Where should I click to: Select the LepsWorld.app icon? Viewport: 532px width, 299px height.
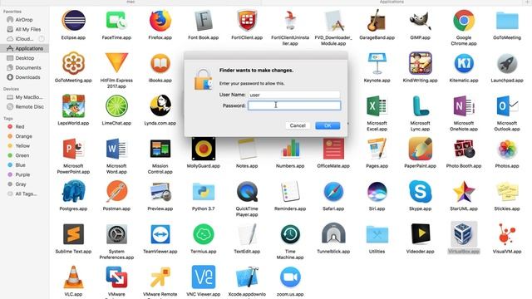(73, 106)
